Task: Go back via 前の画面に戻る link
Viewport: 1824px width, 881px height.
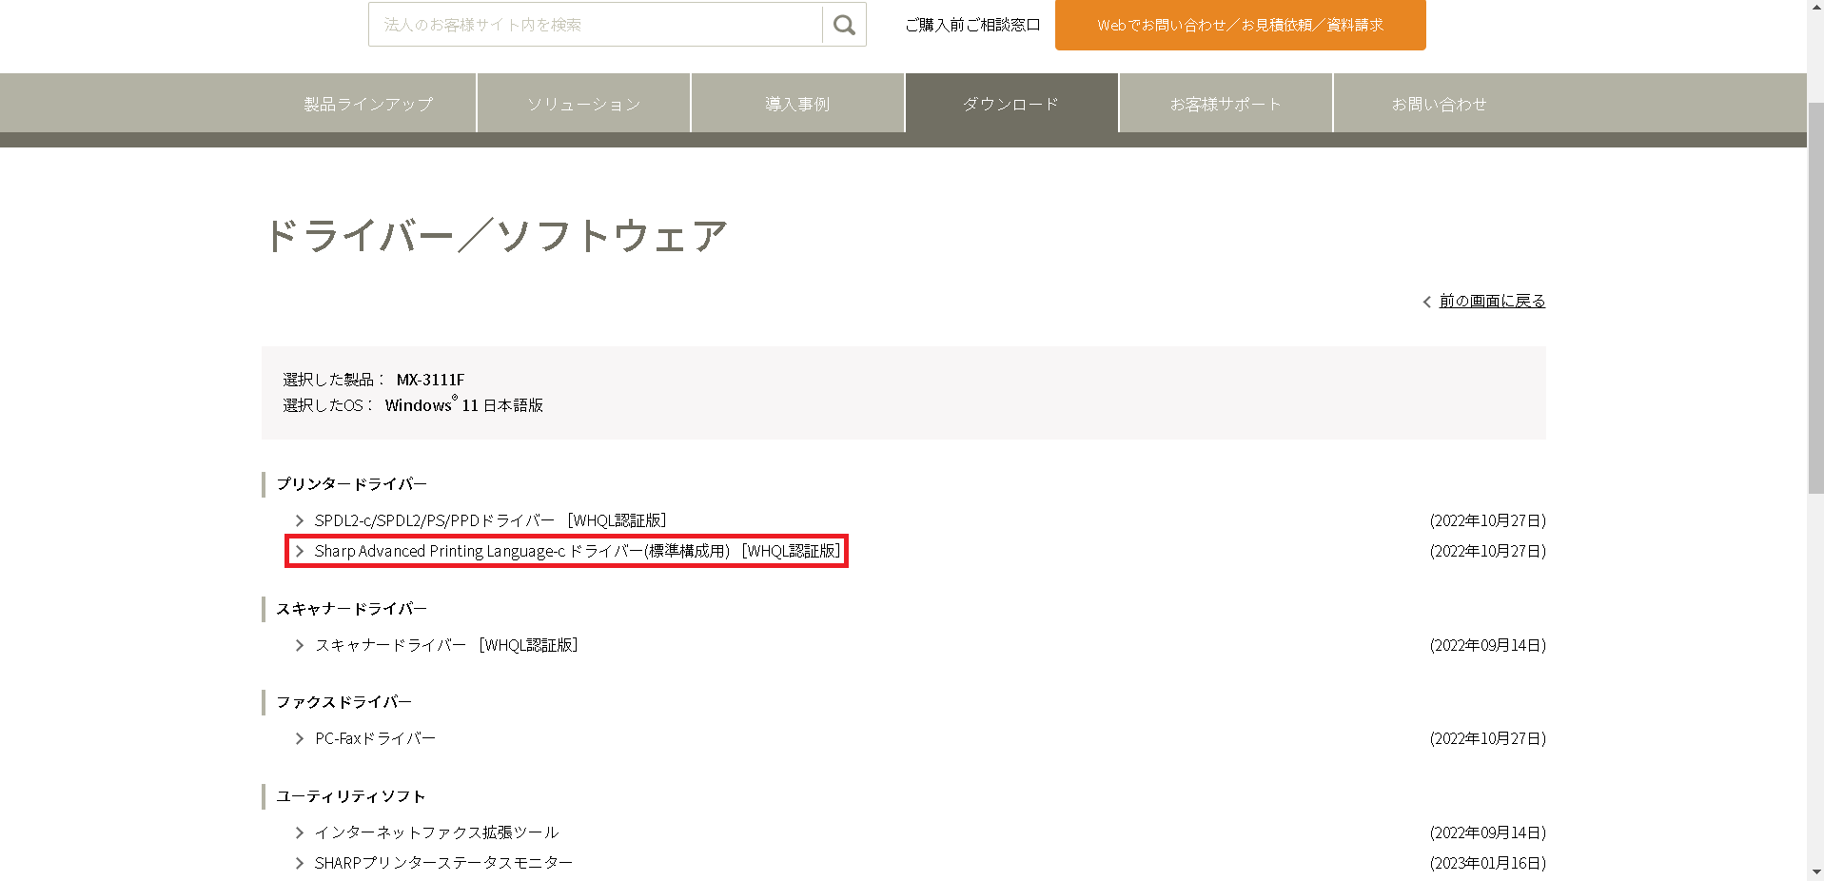Action: coord(1492,302)
